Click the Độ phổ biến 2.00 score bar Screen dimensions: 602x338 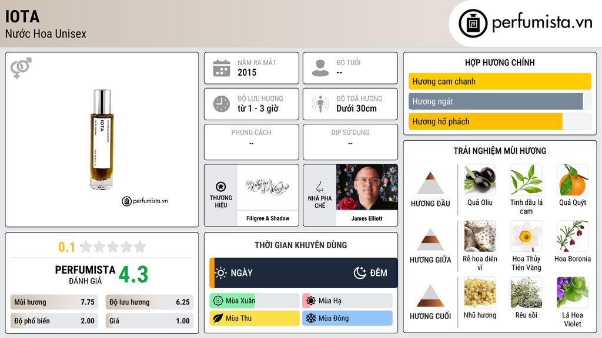coord(54,321)
